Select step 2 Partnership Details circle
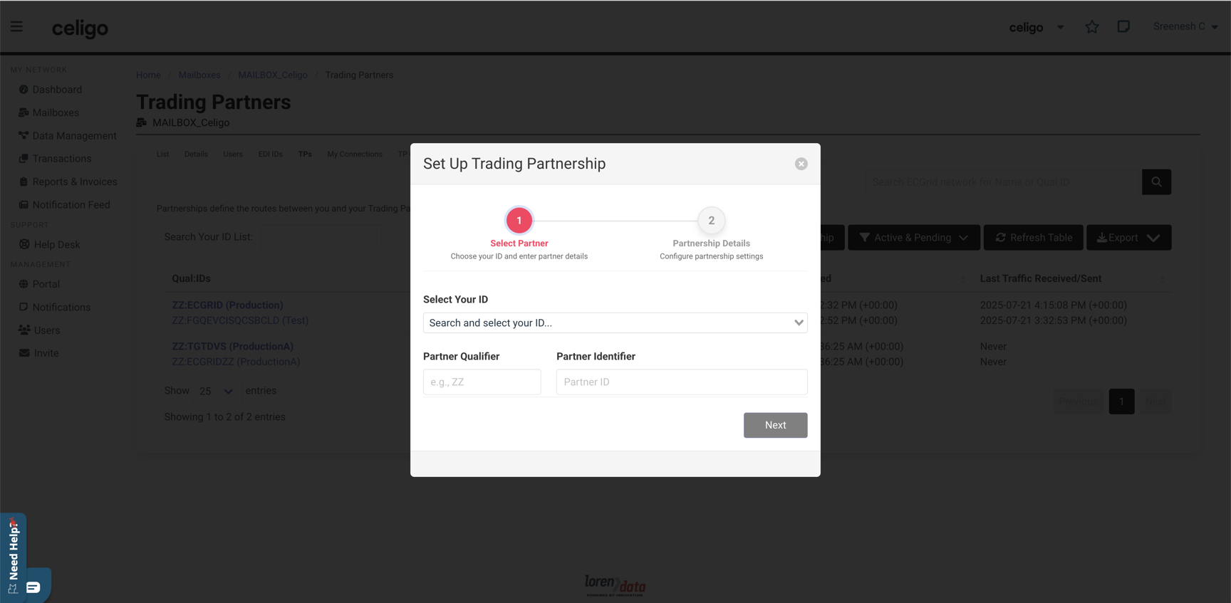 click(x=711, y=221)
